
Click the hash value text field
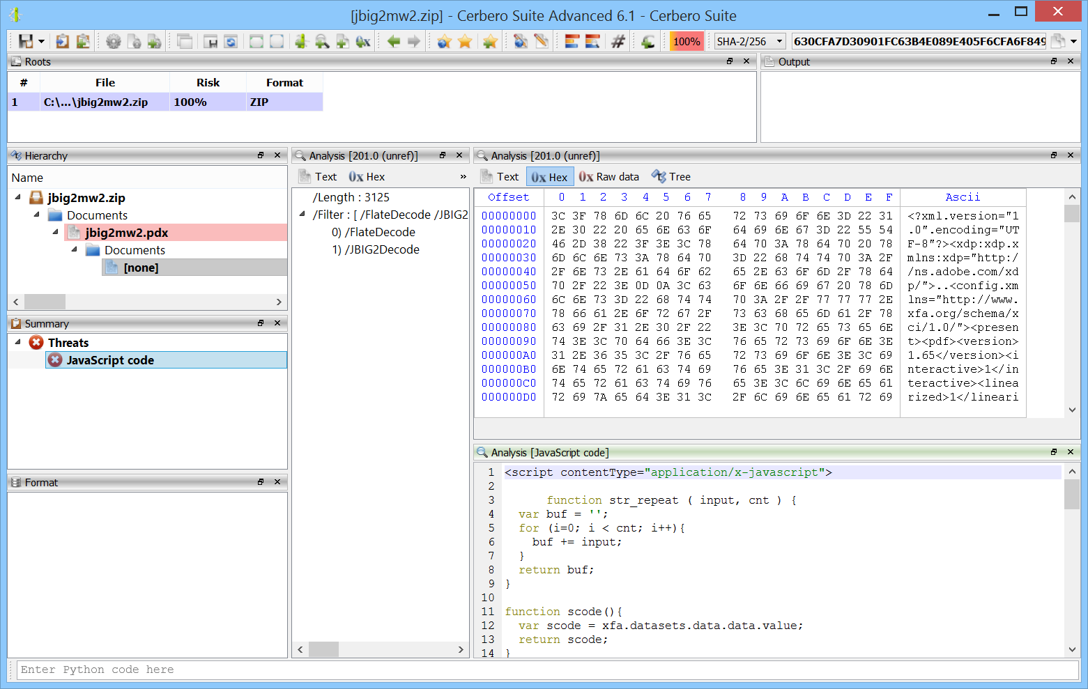(919, 41)
